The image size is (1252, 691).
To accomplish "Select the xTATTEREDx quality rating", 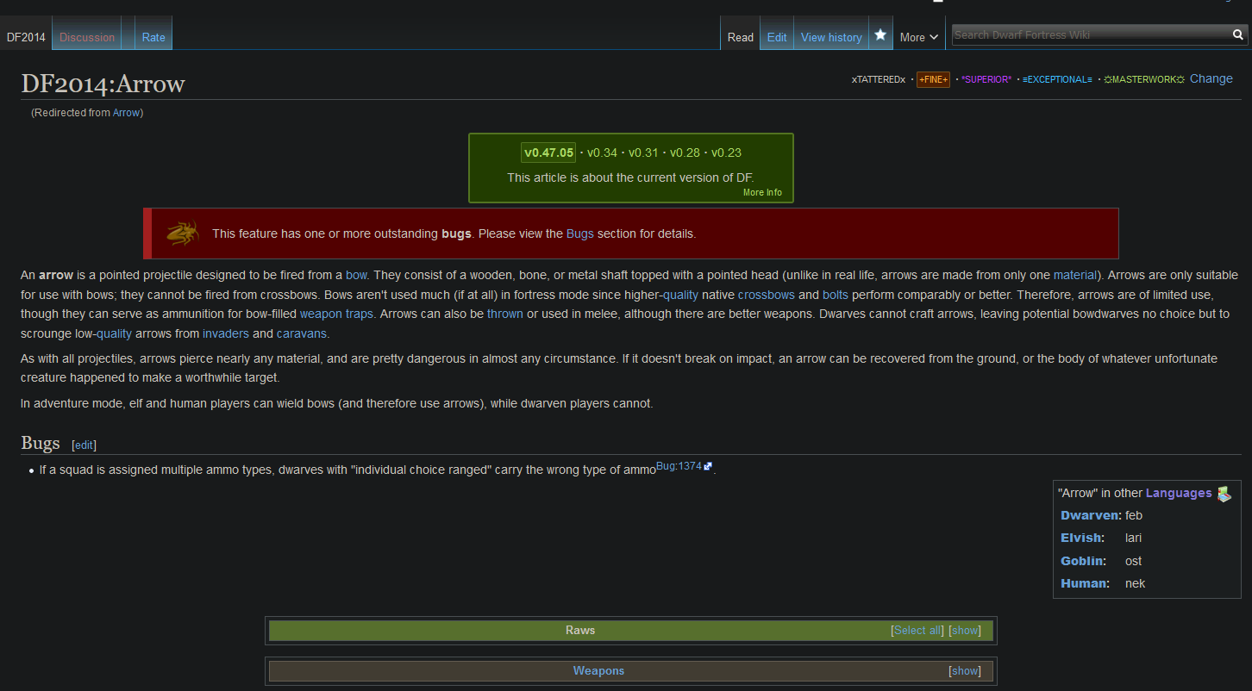I will click(x=879, y=79).
